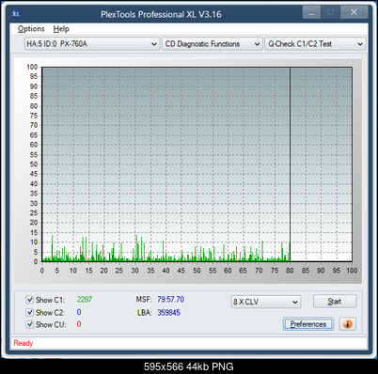Toggle the Show CU checkbox
Screen dimensions: 378x374
tap(29, 324)
